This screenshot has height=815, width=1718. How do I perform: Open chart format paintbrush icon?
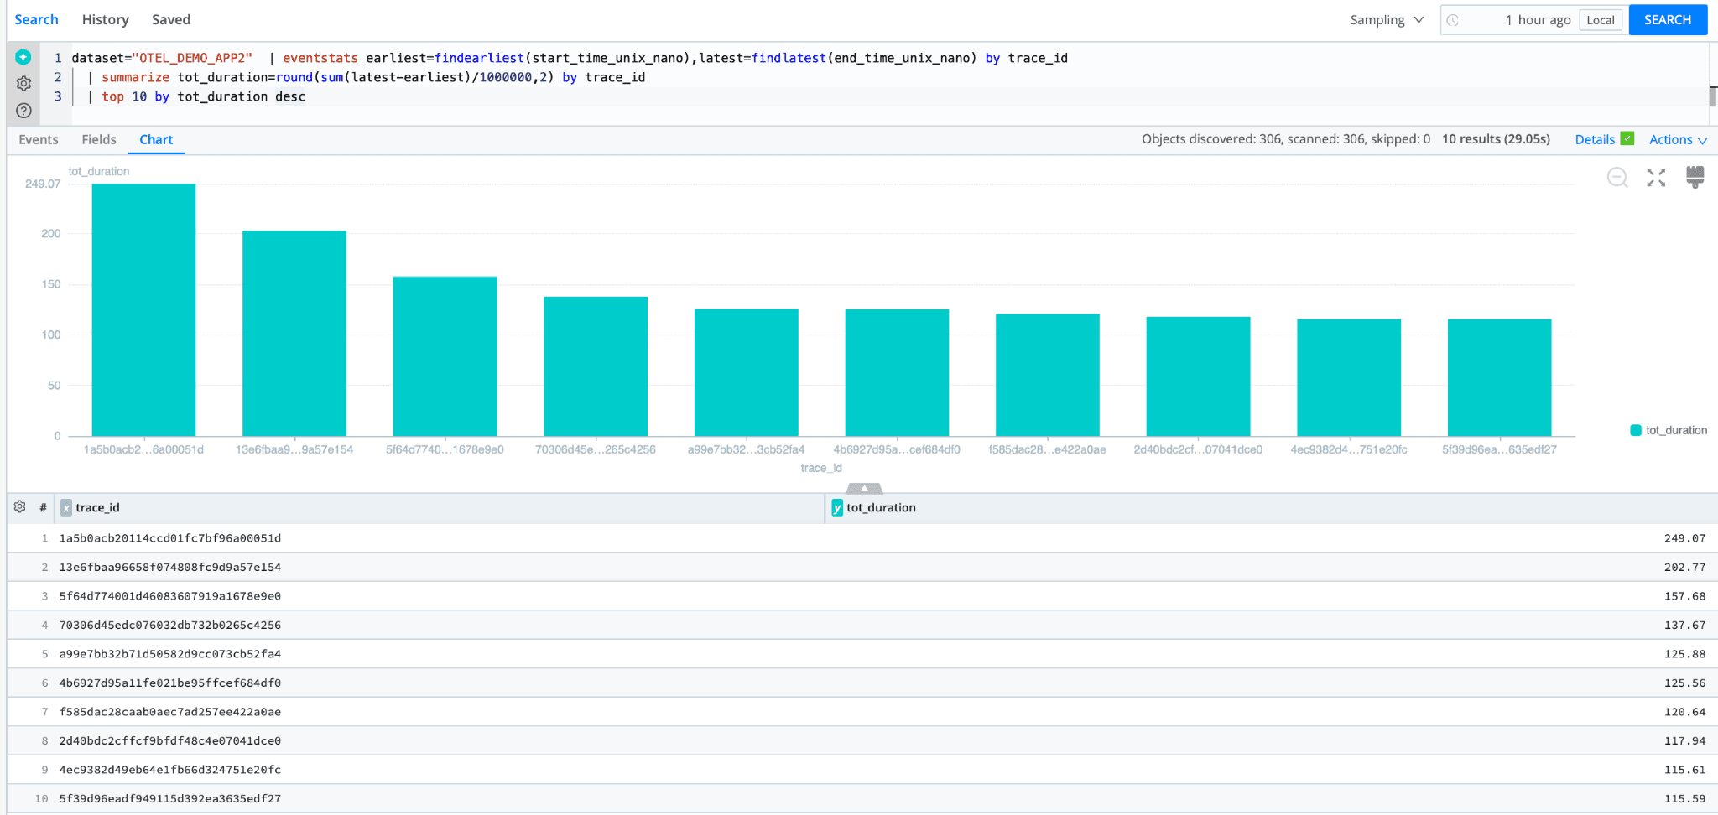1695,177
